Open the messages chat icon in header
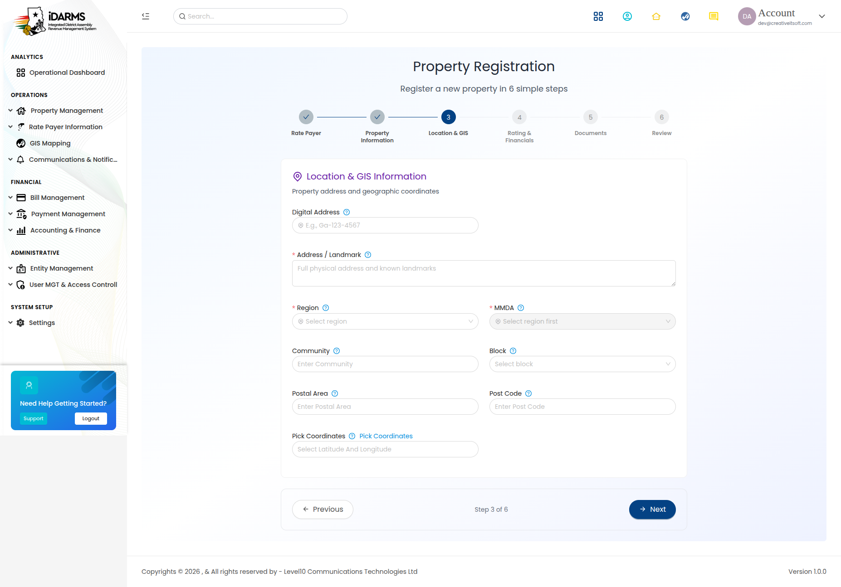841x587 pixels. point(714,16)
